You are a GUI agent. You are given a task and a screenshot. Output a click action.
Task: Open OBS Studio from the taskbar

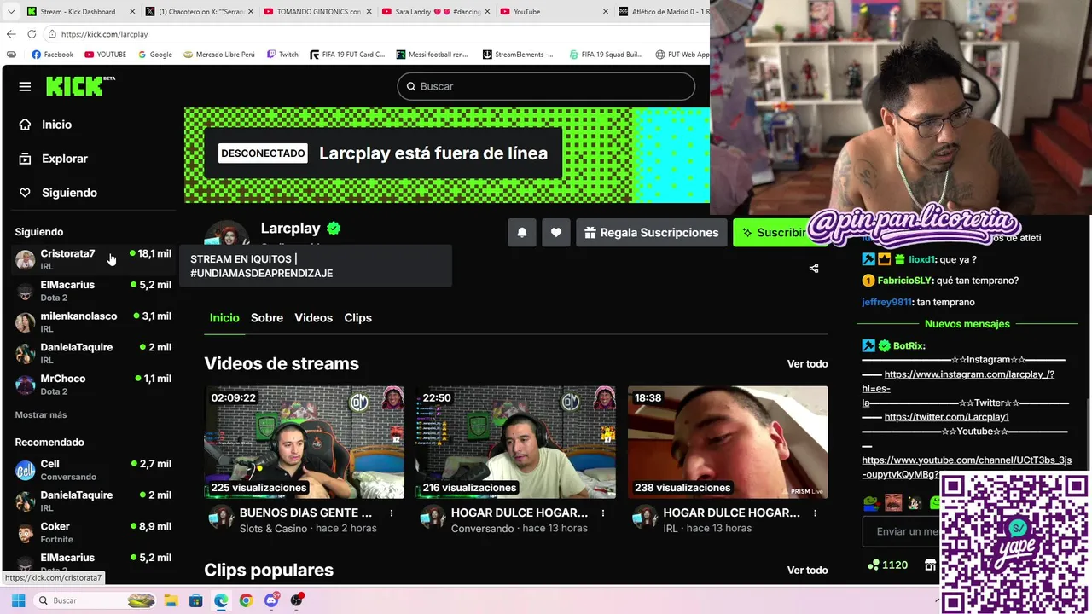click(x=297, y=600)
